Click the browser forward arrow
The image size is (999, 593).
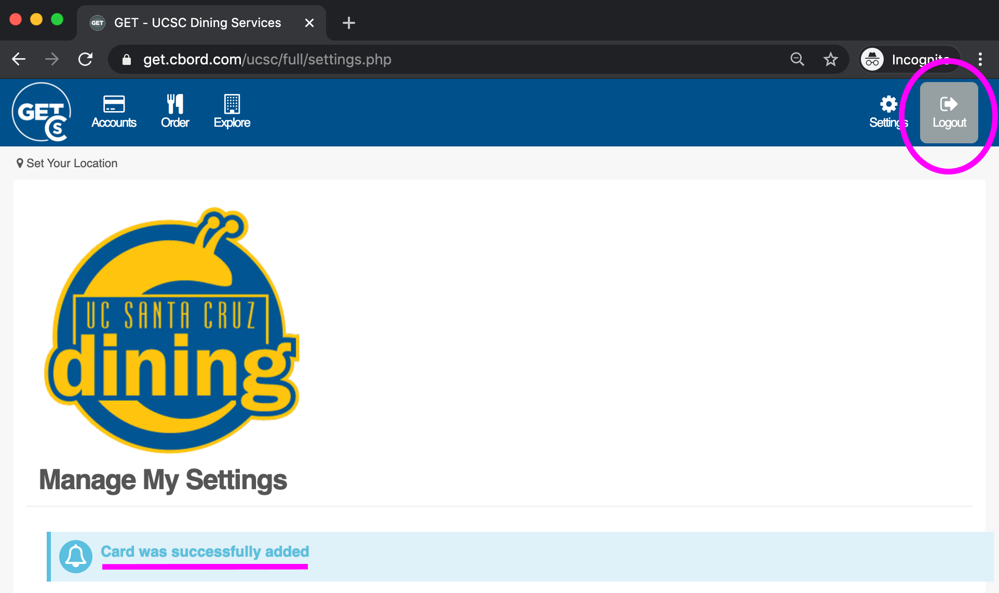point(52,59)
